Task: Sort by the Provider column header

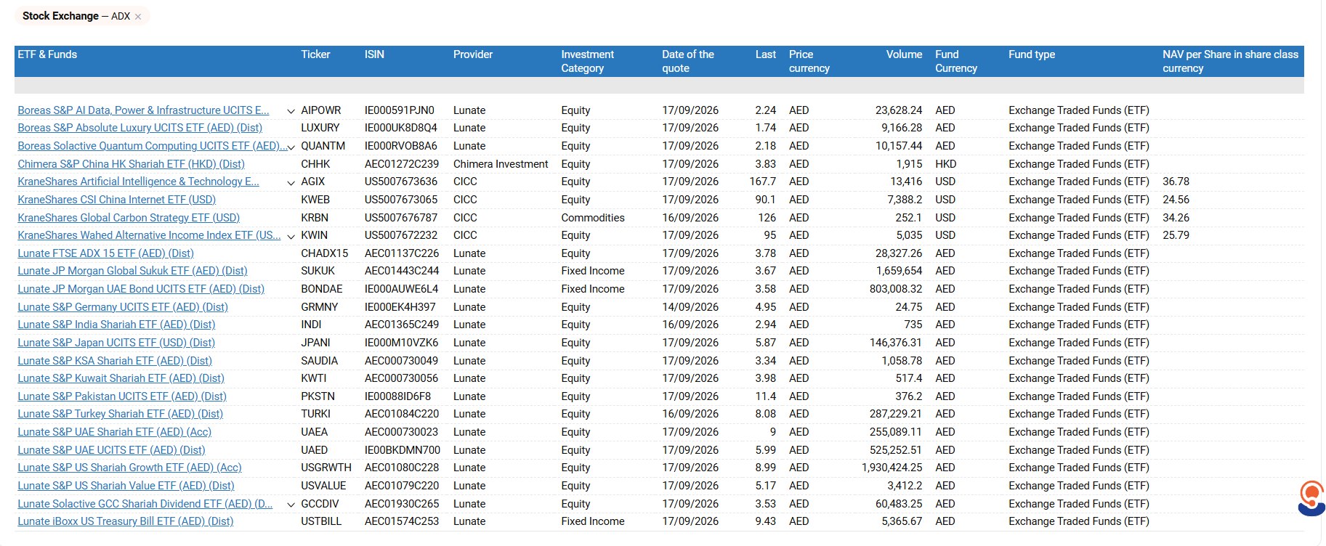Action: (473, 54)
